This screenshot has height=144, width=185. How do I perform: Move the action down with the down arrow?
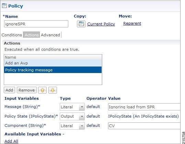tap(53, 90)
